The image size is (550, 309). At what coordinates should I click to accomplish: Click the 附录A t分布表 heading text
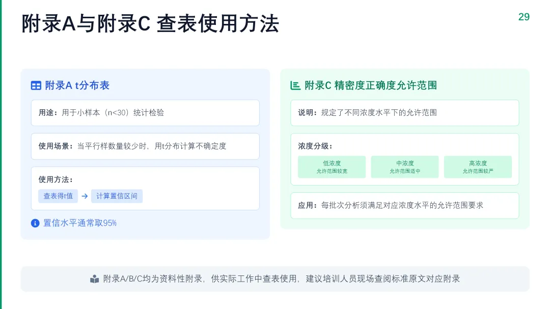click(77, 85)
